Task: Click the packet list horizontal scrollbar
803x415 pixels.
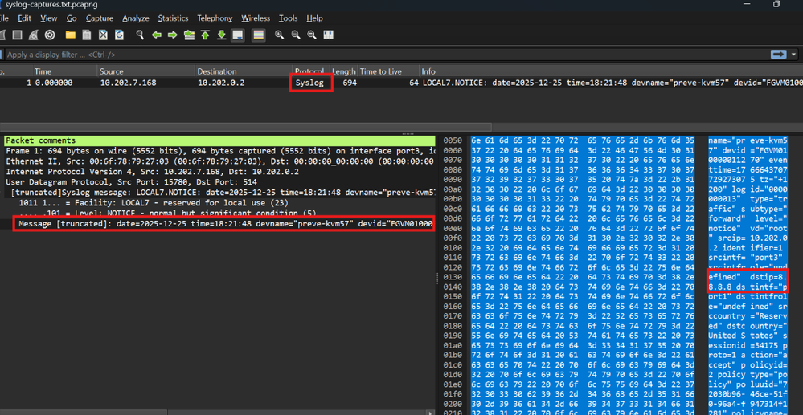Action: [246, 126]
